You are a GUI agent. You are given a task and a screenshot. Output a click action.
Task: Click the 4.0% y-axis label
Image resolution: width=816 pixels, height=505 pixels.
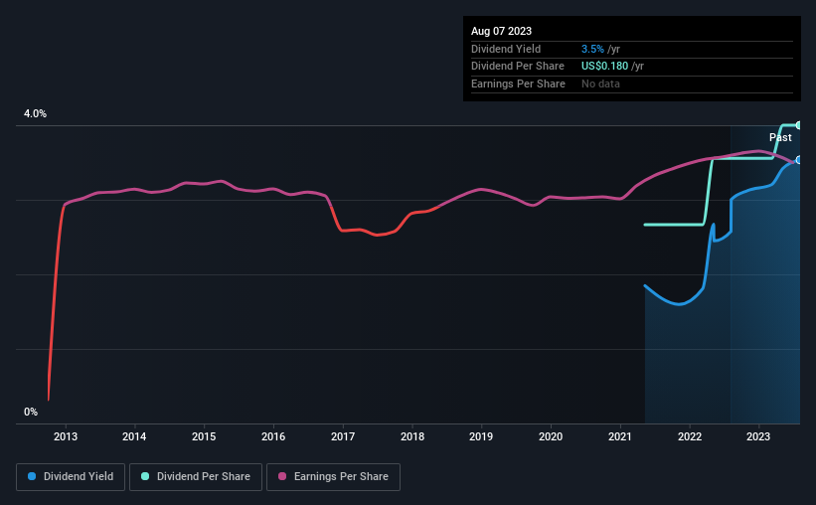point(35,113)
